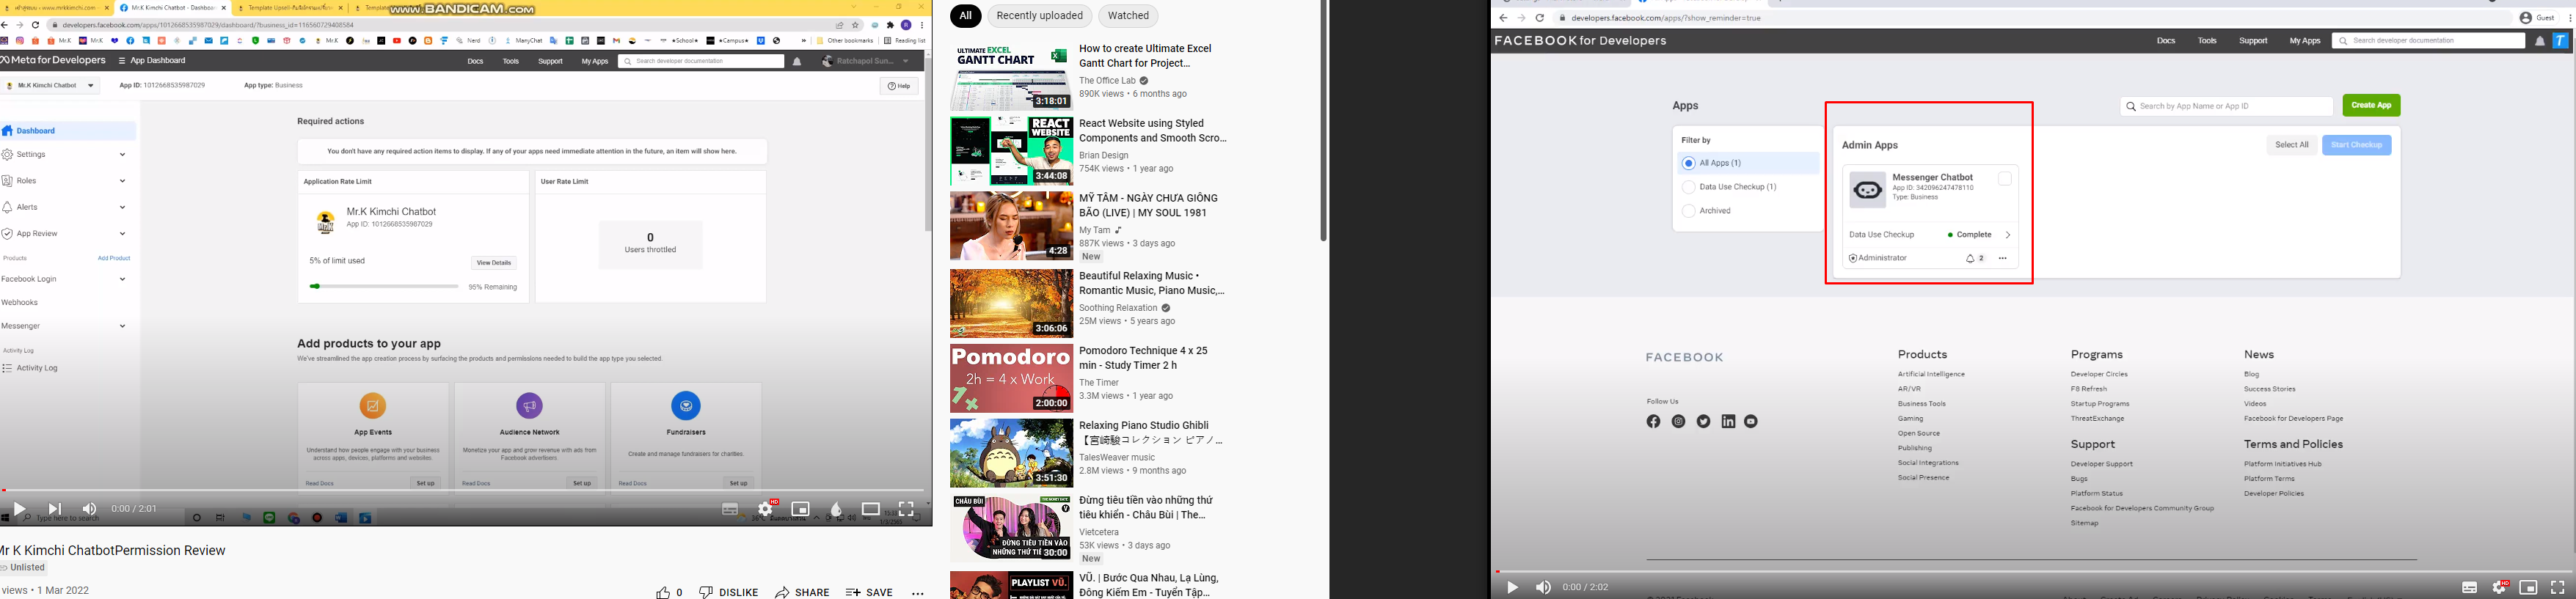The width and height of the screenshot is (2576, 599).
Task: Open notifications bell in Facebook for Developers header
Action: coord(2539,41)
